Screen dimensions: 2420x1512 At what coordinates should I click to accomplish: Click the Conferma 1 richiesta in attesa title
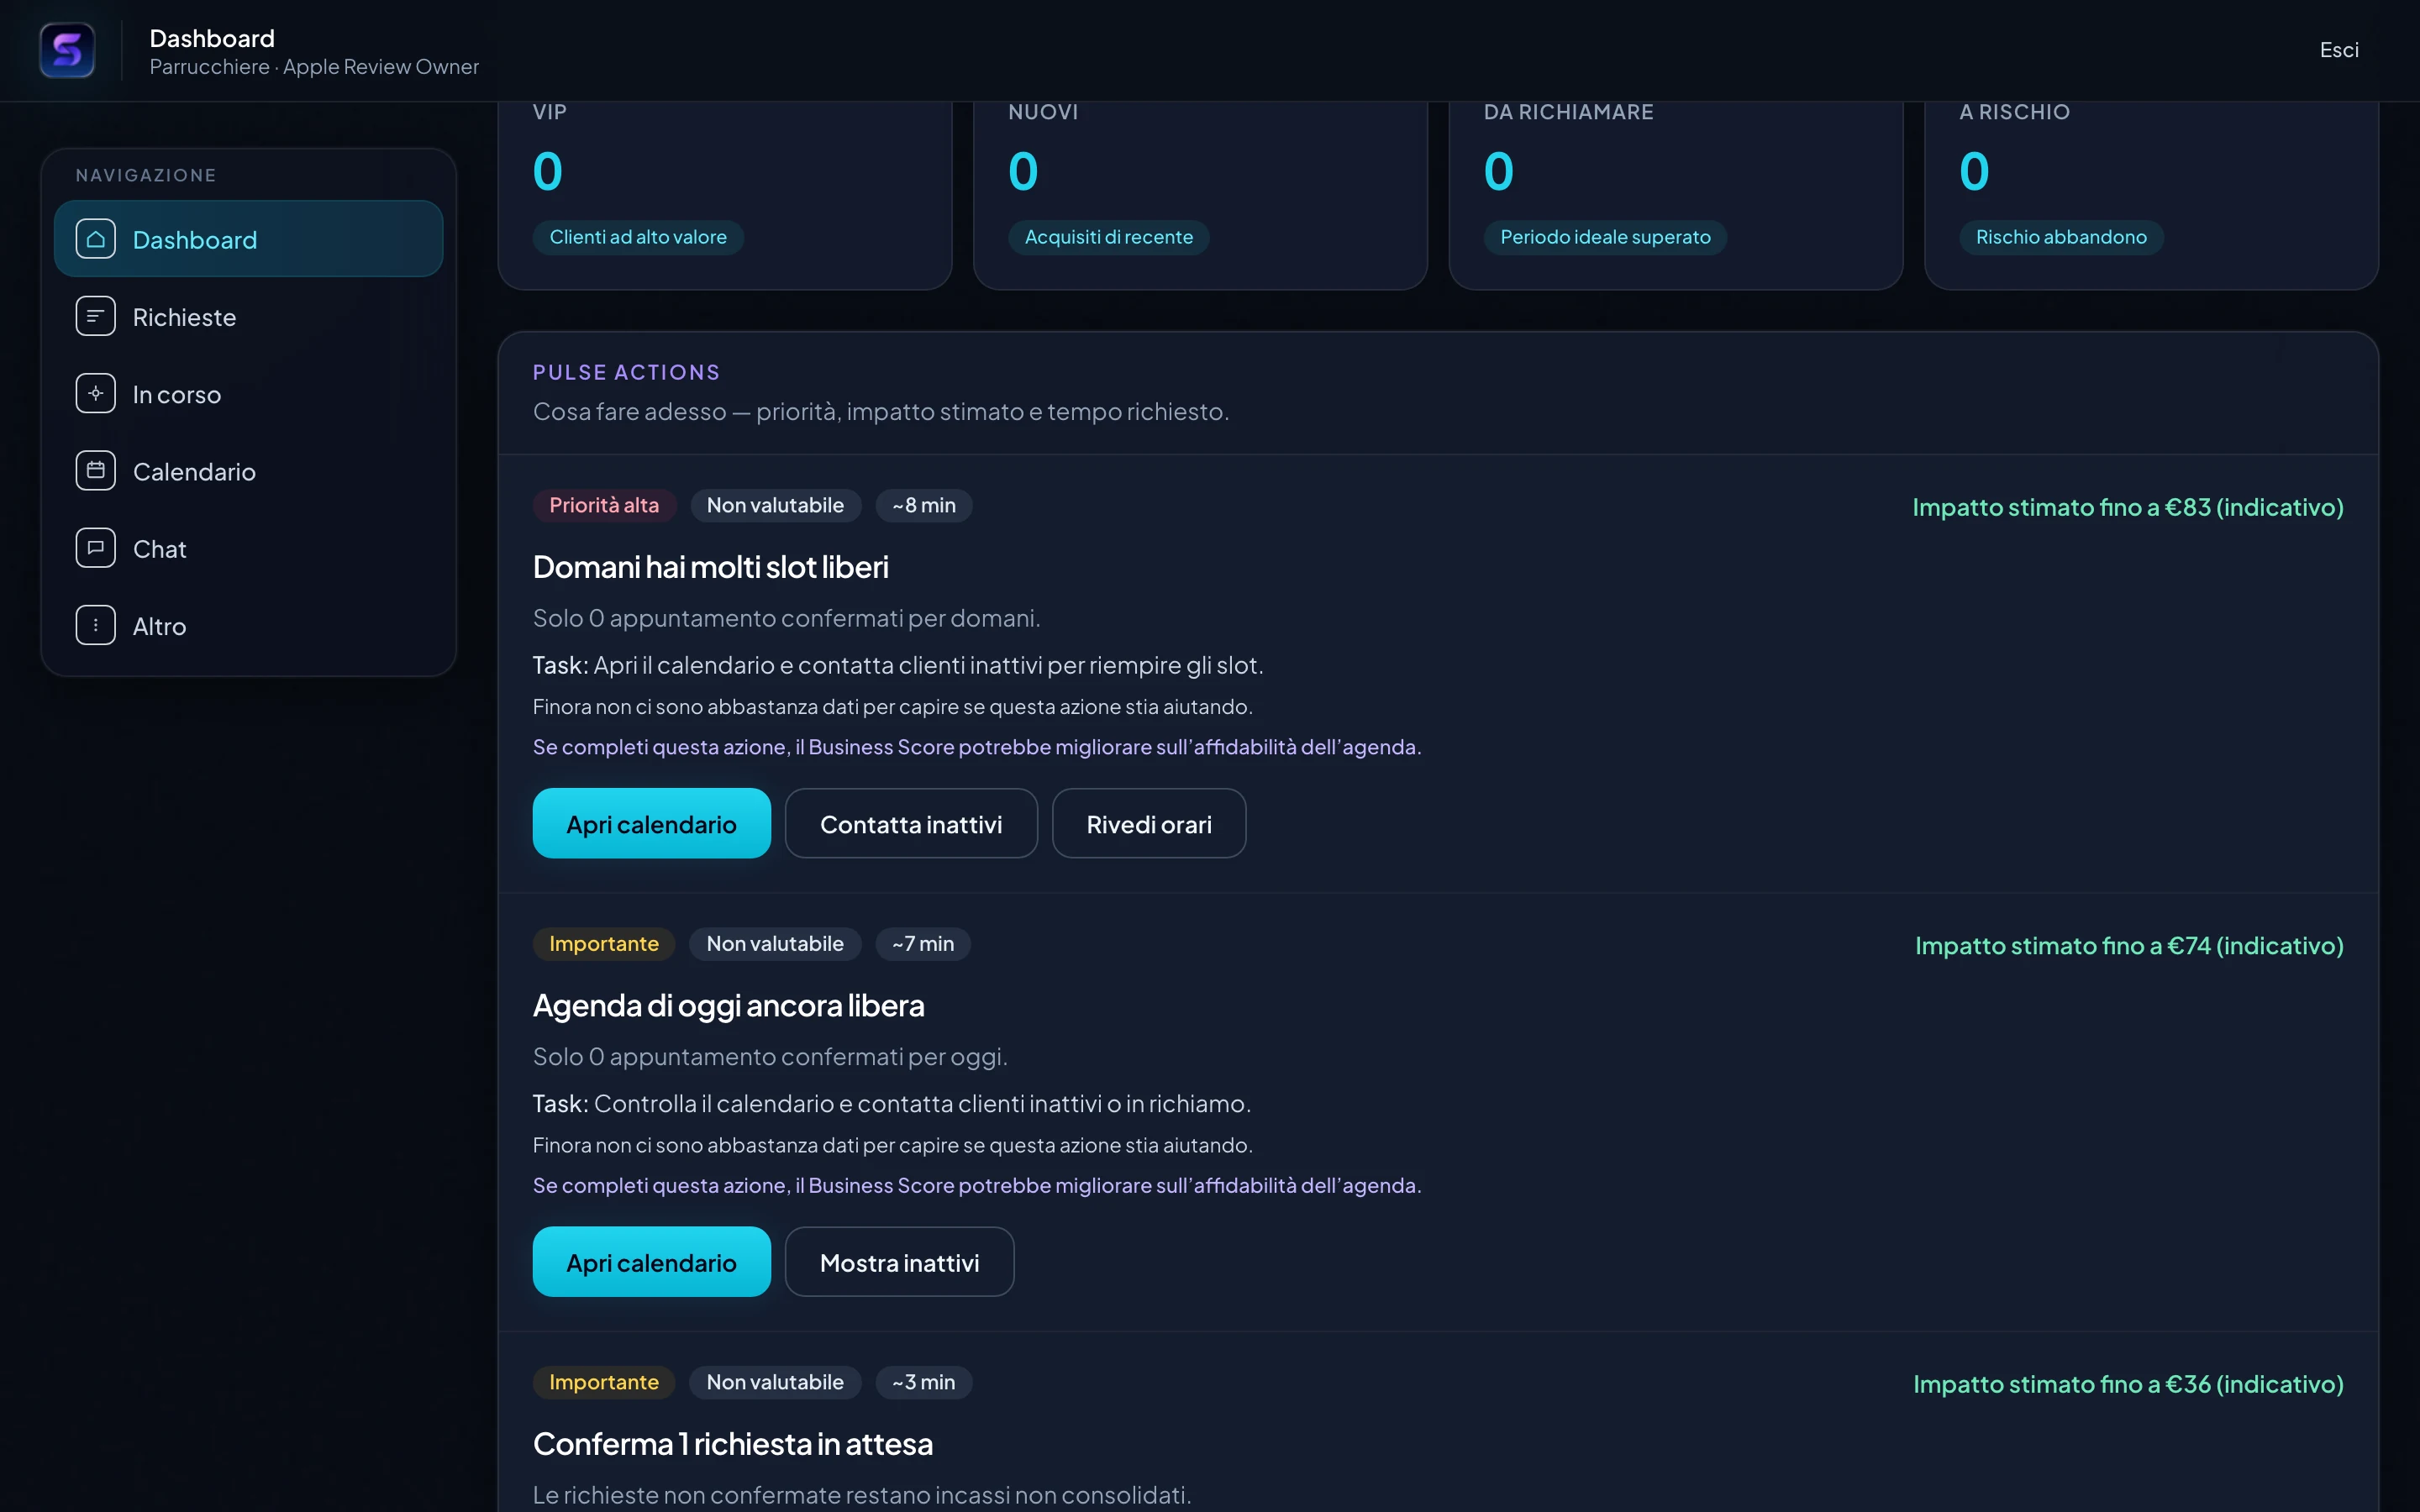pos(733,1444)
